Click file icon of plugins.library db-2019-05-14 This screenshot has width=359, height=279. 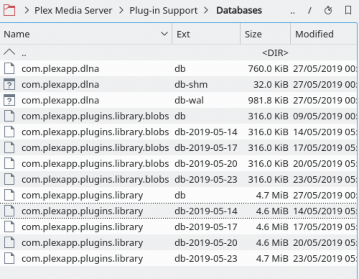pos(9,211)
